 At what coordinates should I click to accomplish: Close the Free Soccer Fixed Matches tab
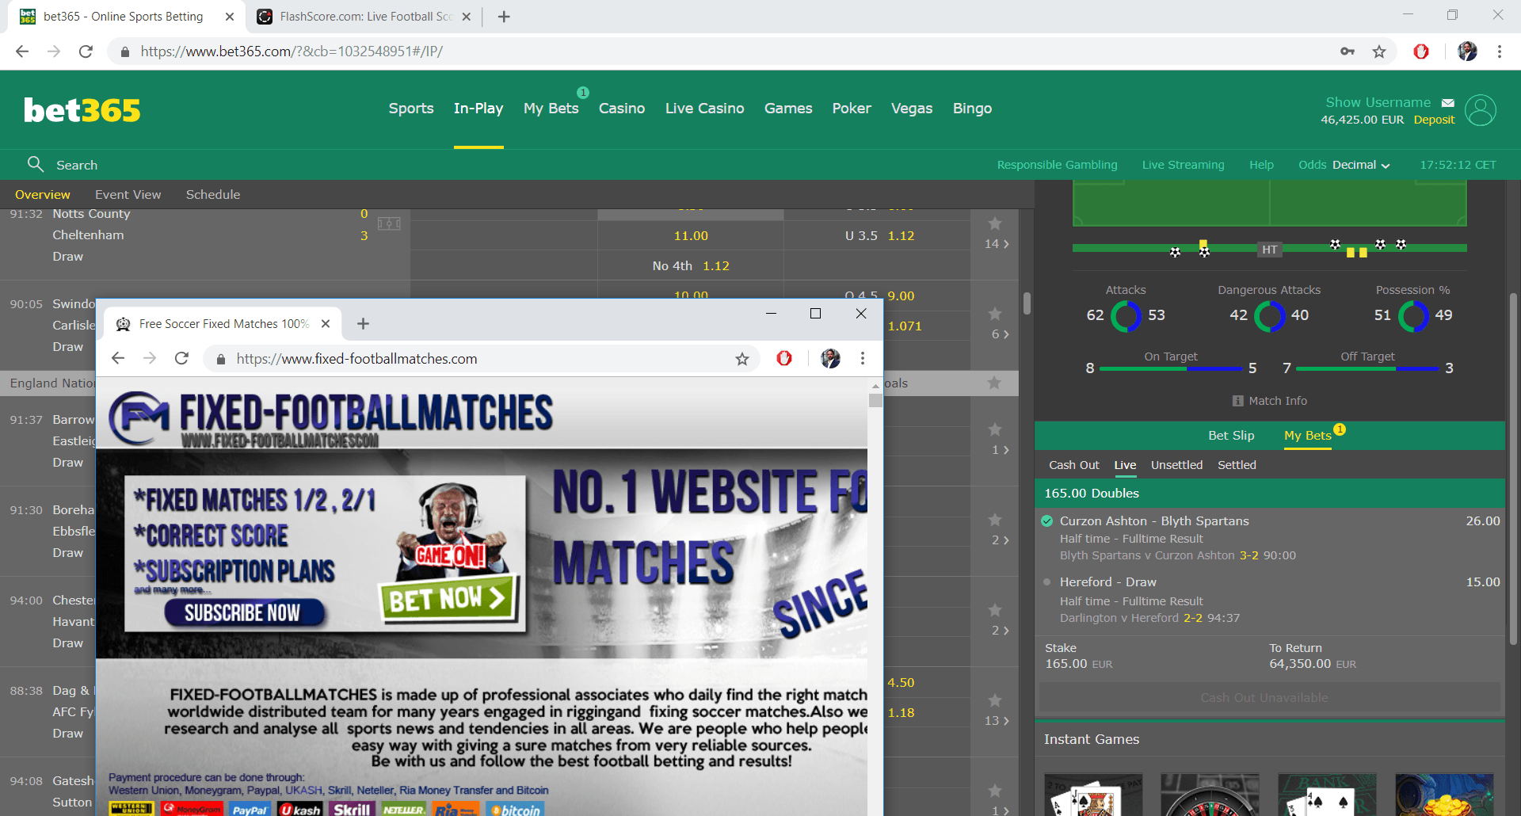click(x=326, y=324)
